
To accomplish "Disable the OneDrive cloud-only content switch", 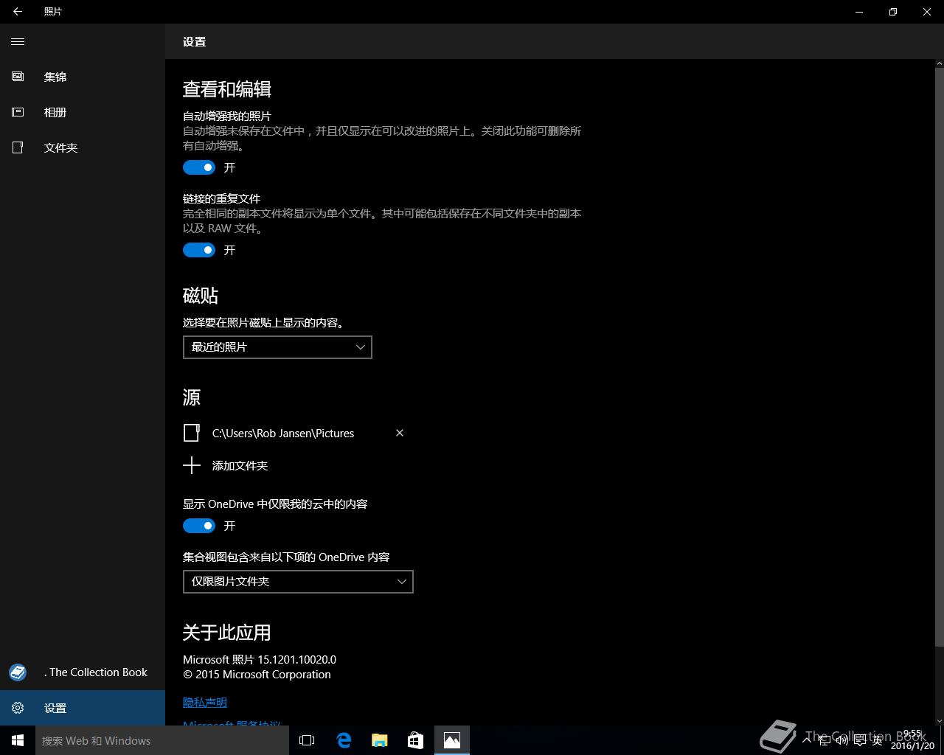I will [x=199, y=526].
